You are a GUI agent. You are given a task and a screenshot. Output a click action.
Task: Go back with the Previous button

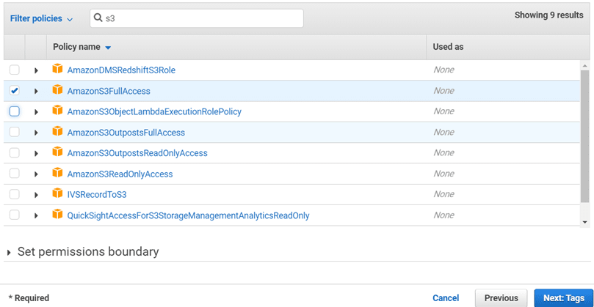(501, 298)
